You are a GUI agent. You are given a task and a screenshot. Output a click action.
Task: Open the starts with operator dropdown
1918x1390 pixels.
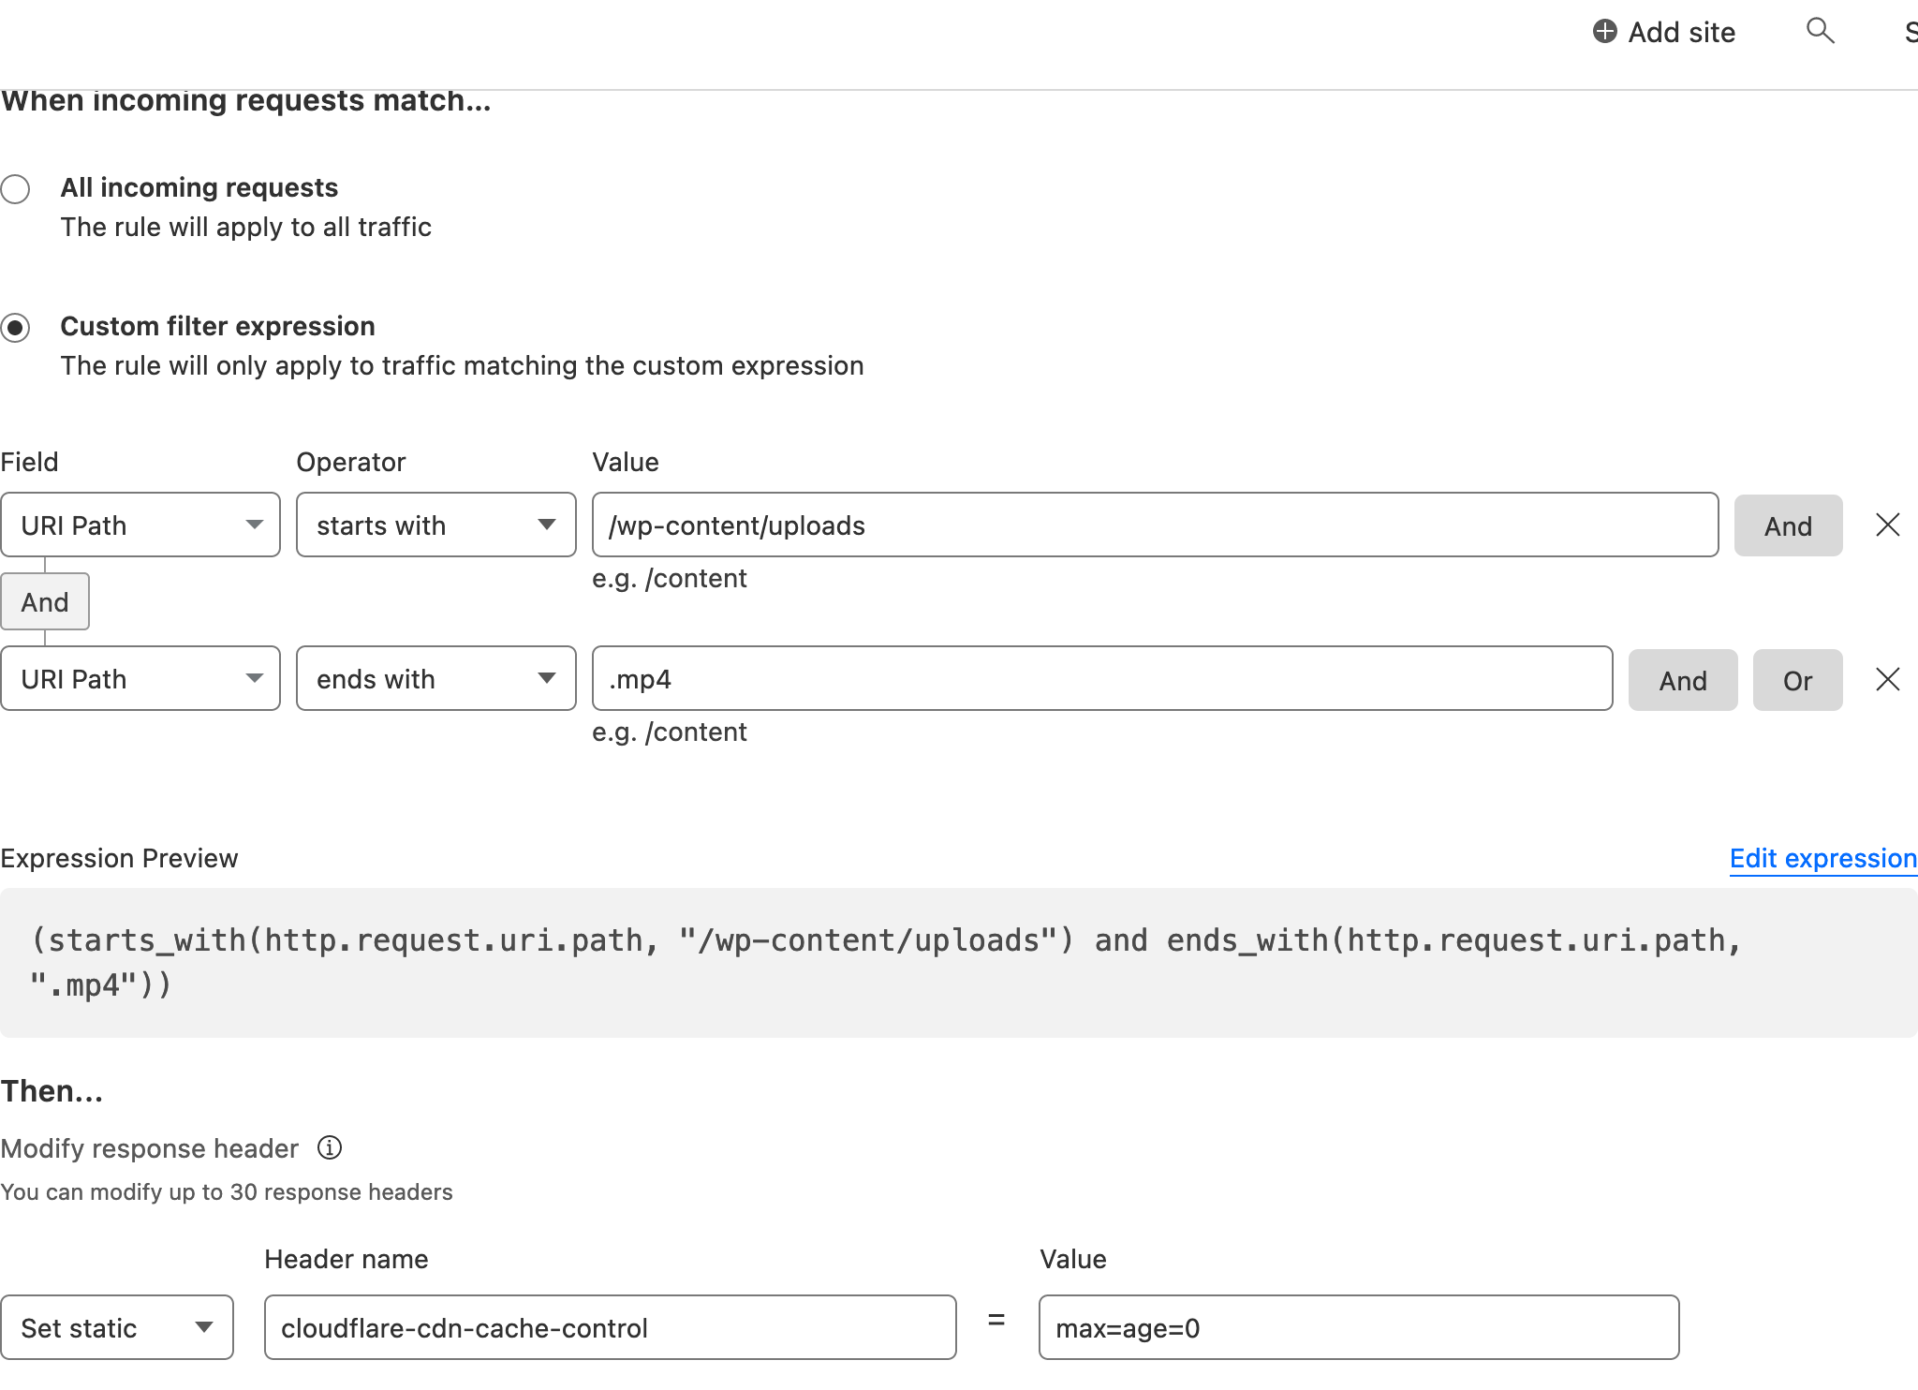[x=436, y=525]
